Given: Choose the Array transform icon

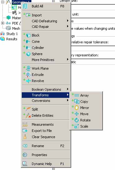Looking at the screenshot, I should 77,95.
